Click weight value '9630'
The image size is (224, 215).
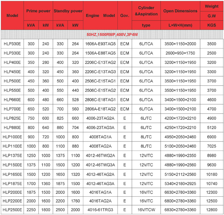212,165
